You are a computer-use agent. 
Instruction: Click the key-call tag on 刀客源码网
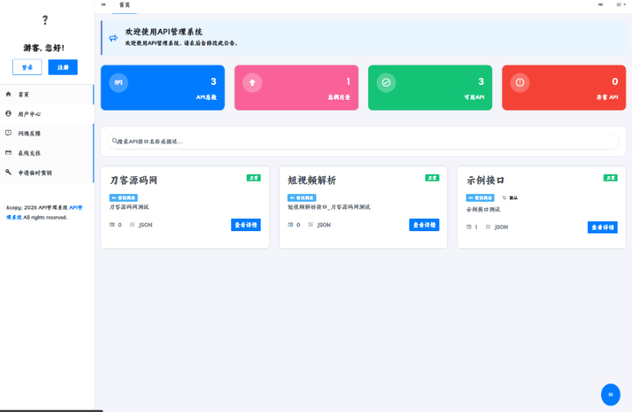coord(123,198)
